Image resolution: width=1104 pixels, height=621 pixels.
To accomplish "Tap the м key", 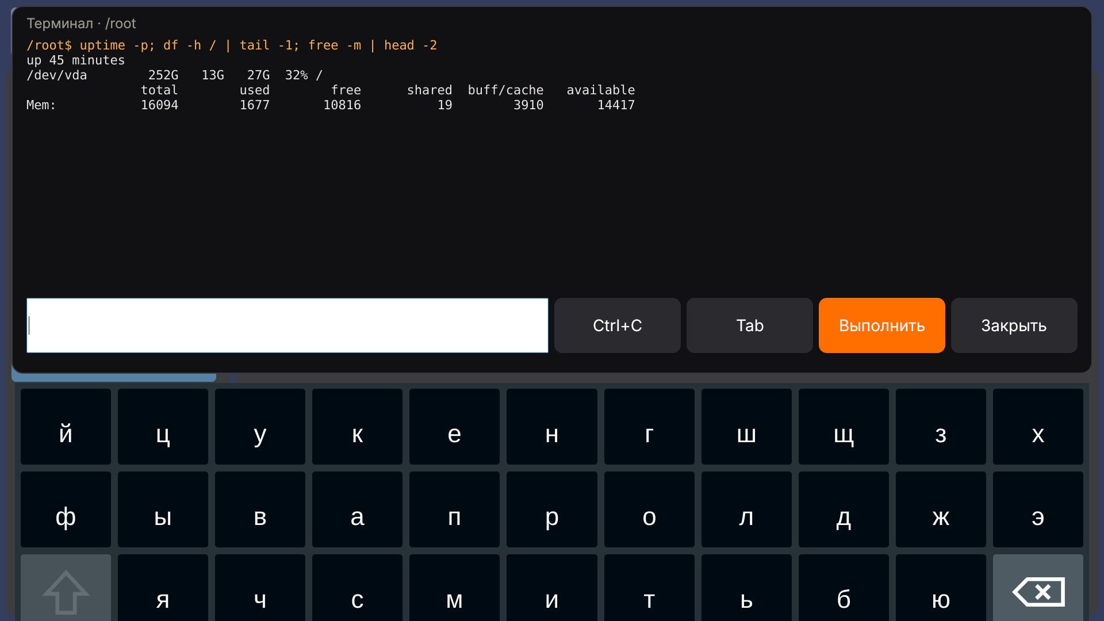I will tap(454, 589).
